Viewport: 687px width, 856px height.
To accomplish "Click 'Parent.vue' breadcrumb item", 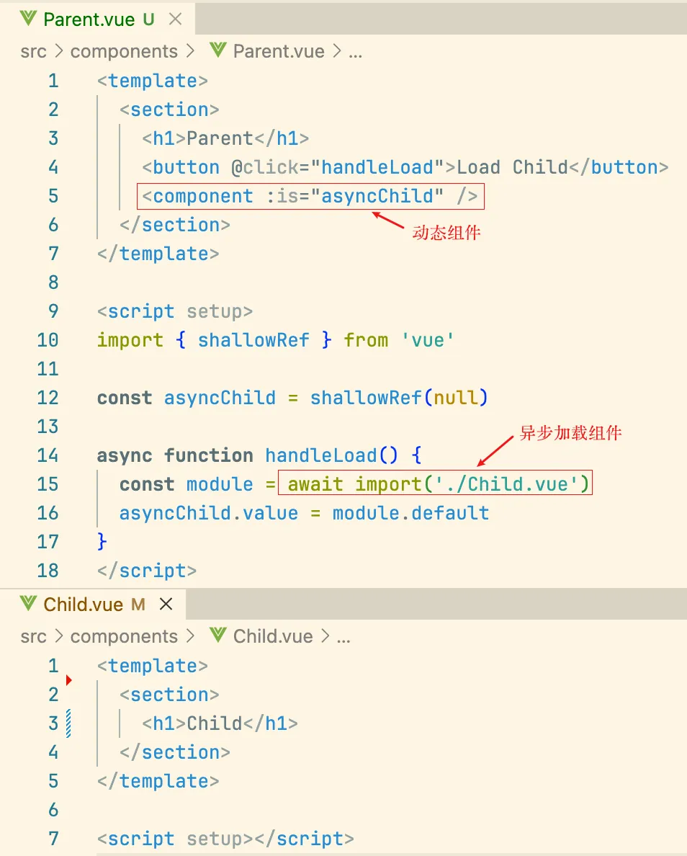I will coord(278,51).
